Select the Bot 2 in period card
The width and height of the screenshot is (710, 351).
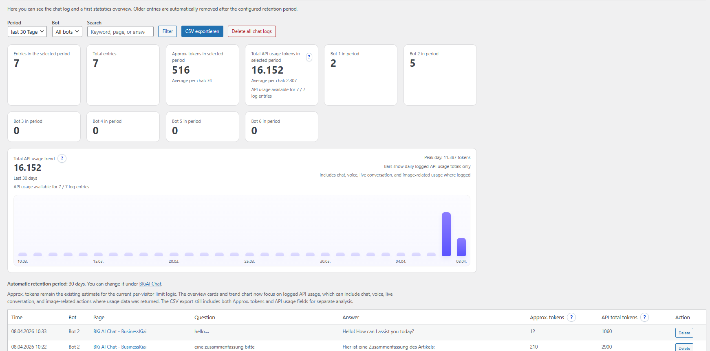440,75
